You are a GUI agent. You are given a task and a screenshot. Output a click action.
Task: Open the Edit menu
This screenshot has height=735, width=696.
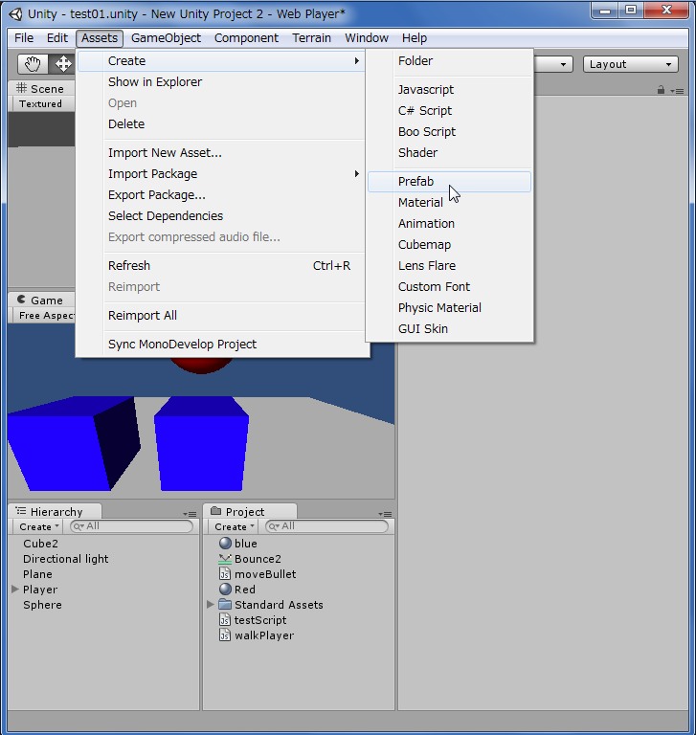[57, 38]
